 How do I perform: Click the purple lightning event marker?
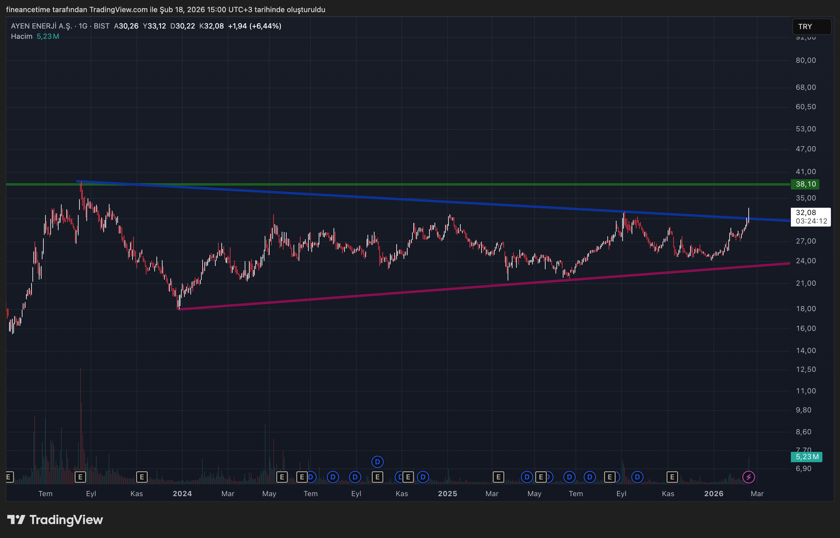click(x=748, y=477)
